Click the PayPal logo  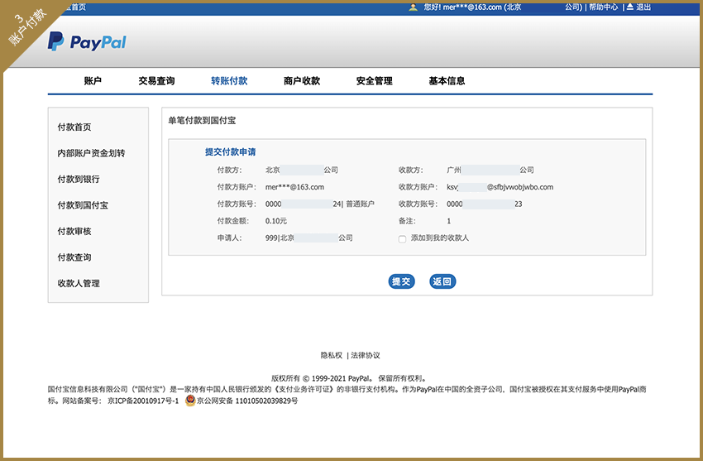click(x=87, y=41)
